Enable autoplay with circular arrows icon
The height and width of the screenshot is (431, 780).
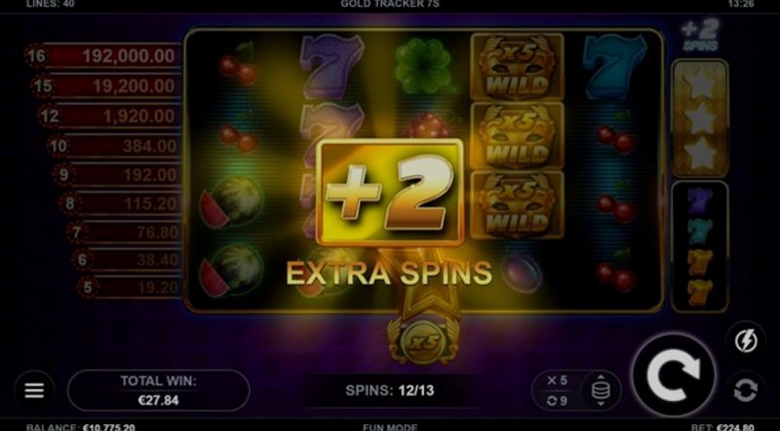point(746,390)
